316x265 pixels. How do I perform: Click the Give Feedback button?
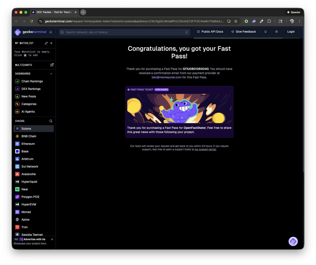point(244,32)
